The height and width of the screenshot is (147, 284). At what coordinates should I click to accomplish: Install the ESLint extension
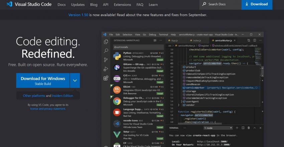[x=160, y=93]
